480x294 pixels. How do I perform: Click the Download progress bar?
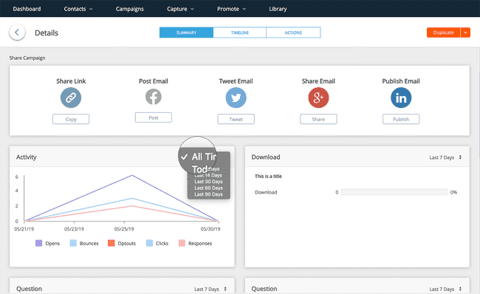coord(394,192)
